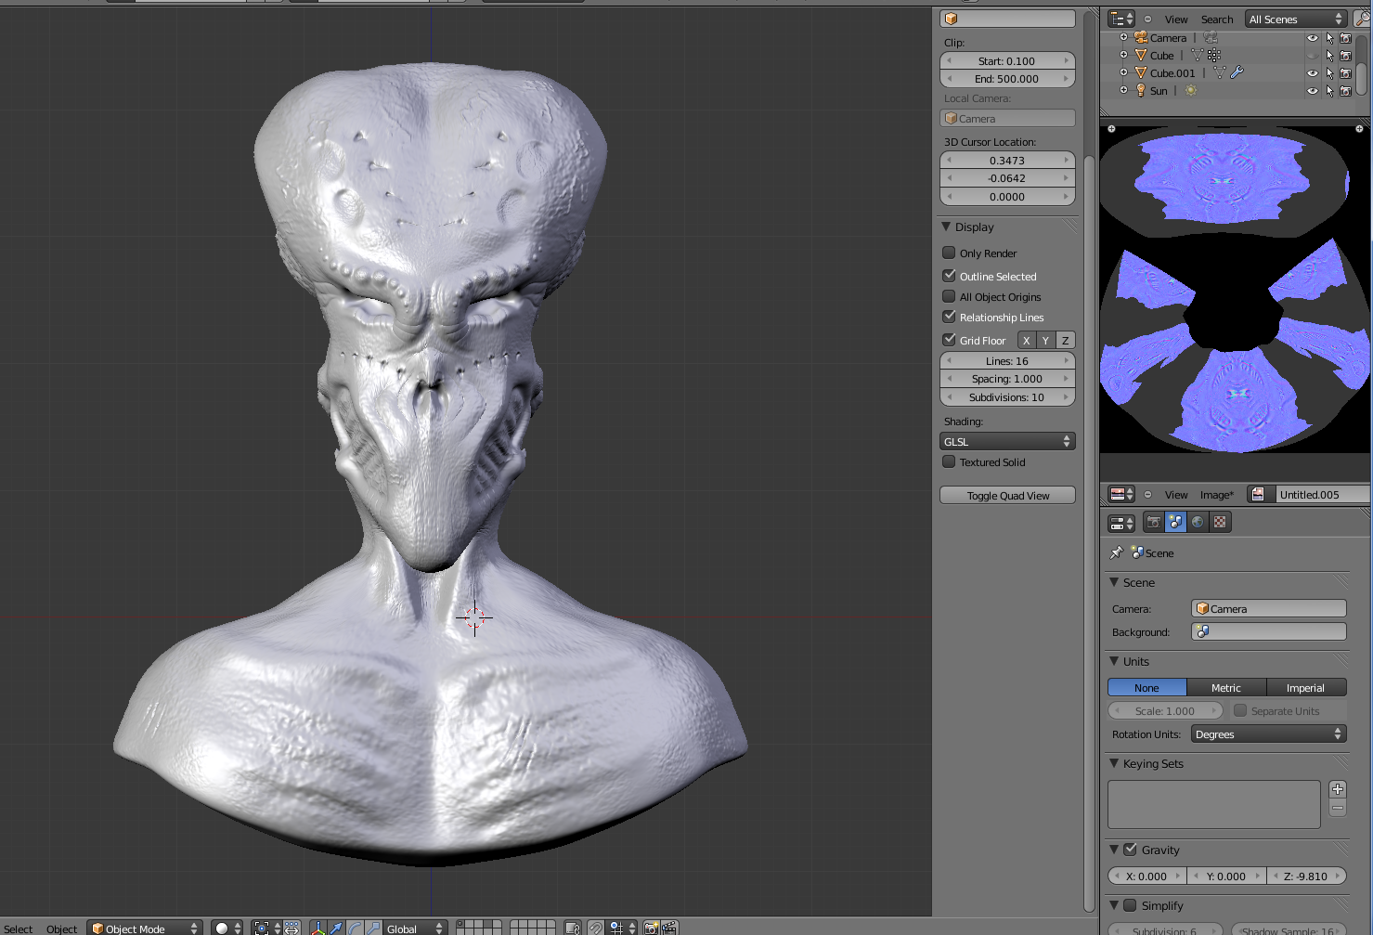Open Rotation Units Degrees dropdown
The width and height of the screenshot is (1373, 935).
point(1268,734)
